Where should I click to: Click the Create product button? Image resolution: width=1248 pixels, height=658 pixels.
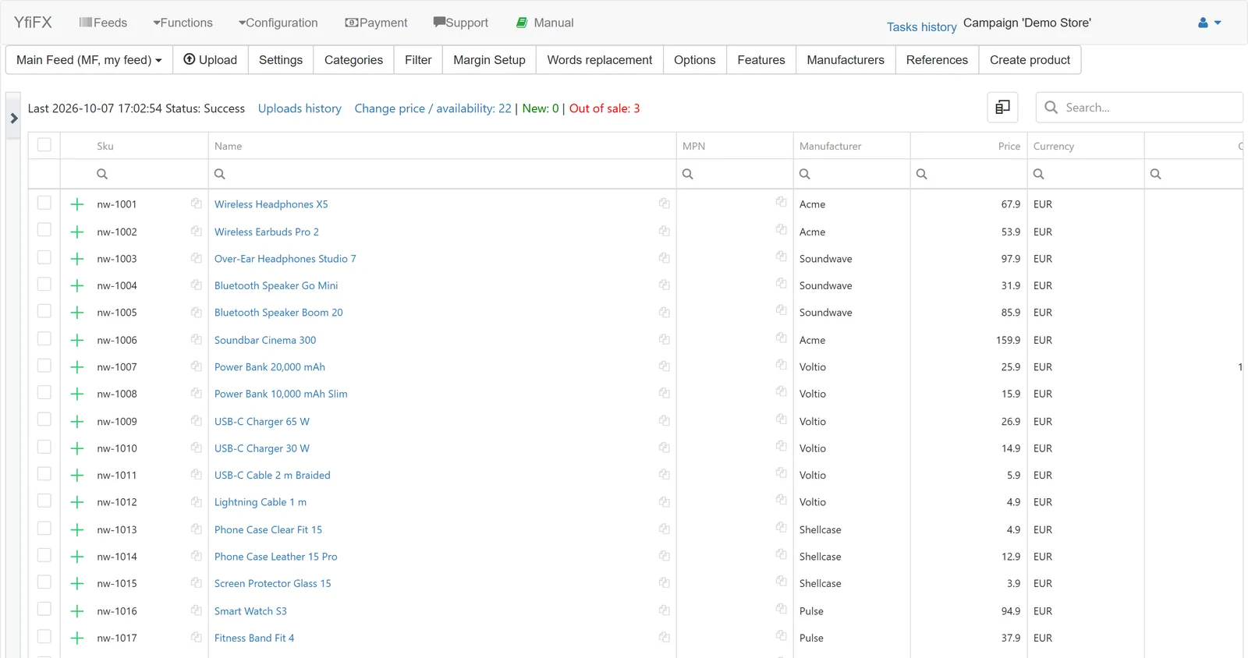(1030, 60)
